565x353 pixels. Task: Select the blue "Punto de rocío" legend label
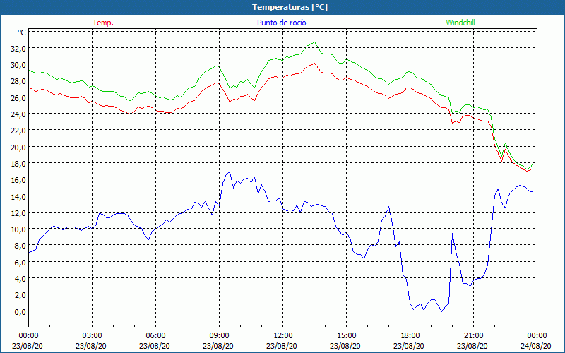point(281,23)
